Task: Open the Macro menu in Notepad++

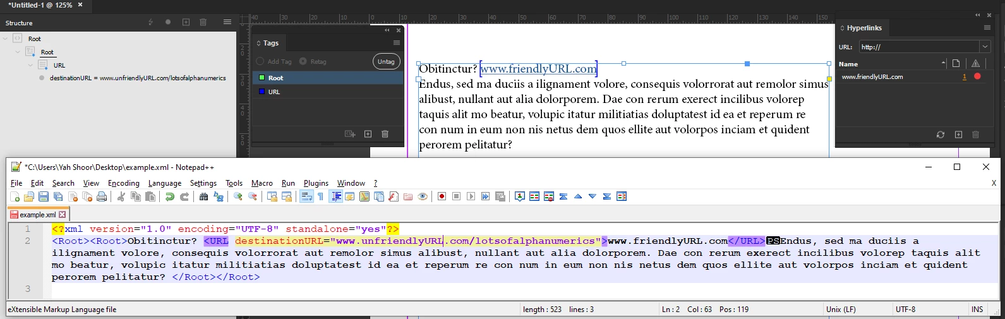Action: [x=262, y=183]
